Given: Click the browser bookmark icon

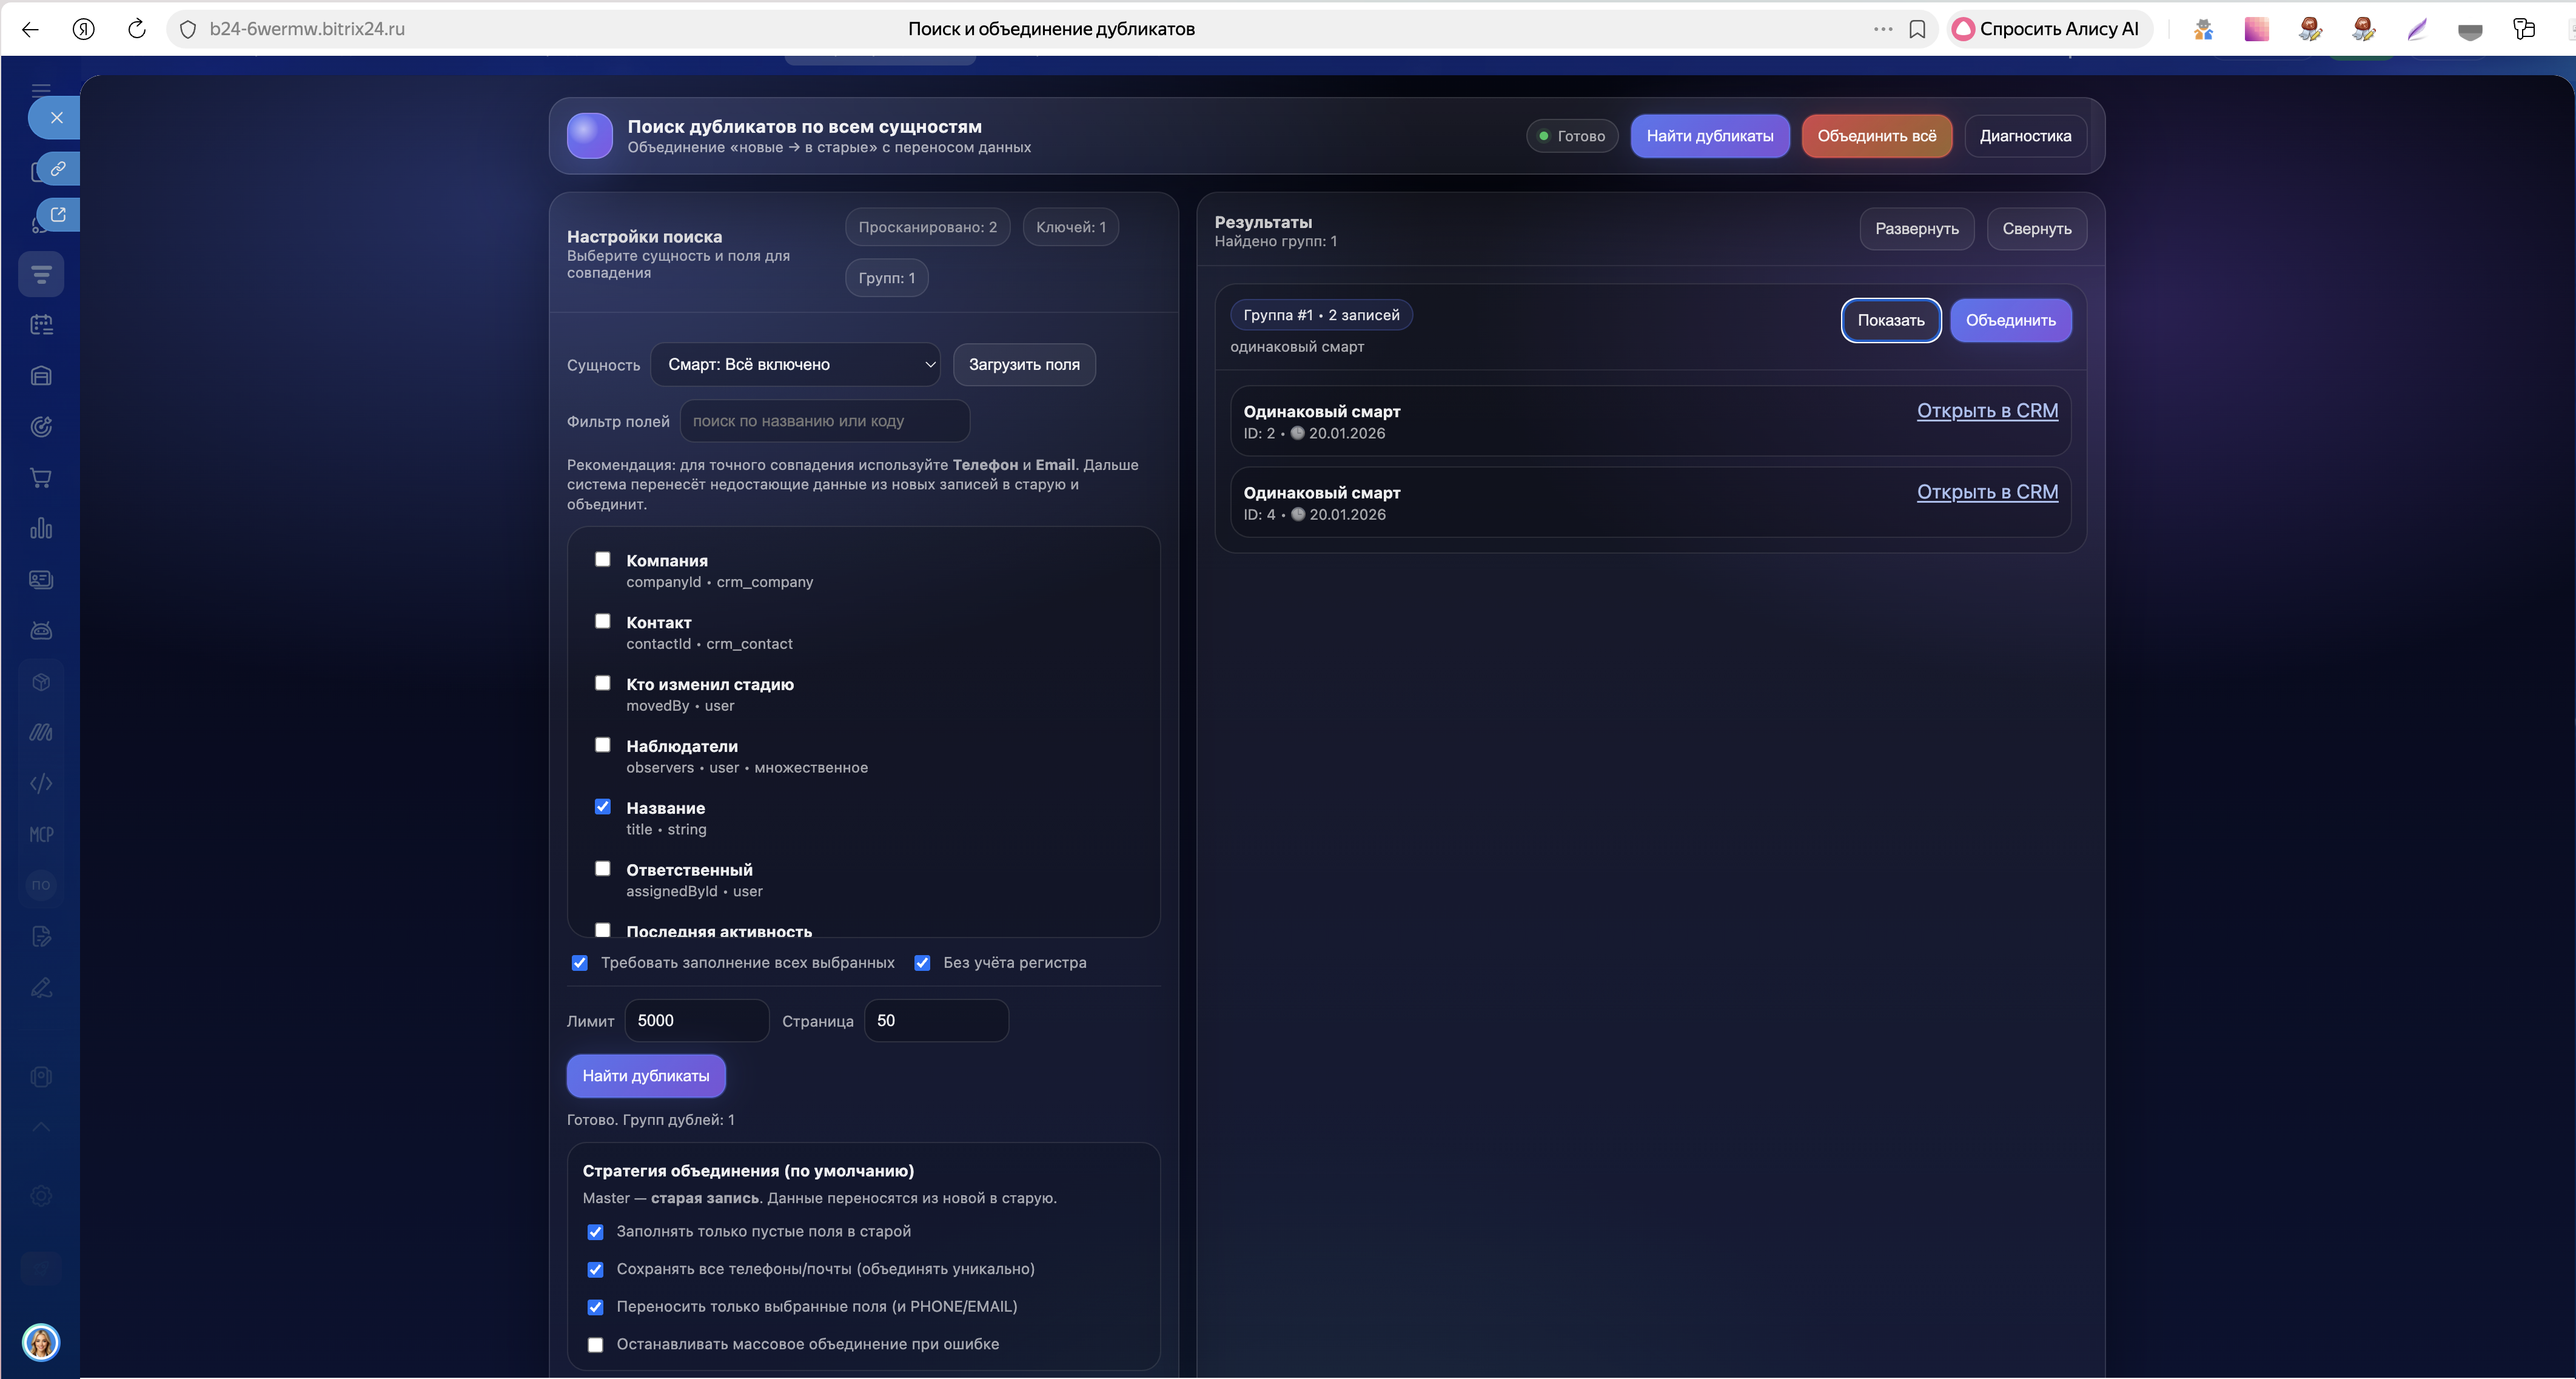Looking at the screenshot, I should point(1917,29).
